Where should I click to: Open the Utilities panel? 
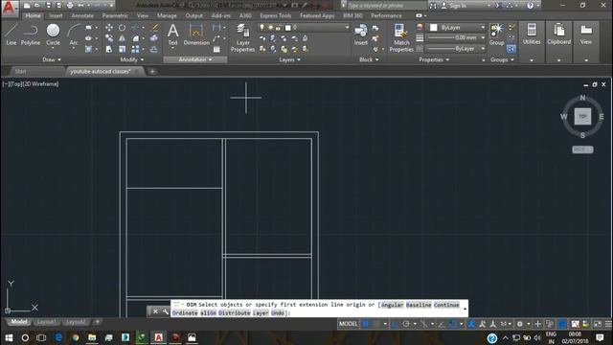[532, 34]
